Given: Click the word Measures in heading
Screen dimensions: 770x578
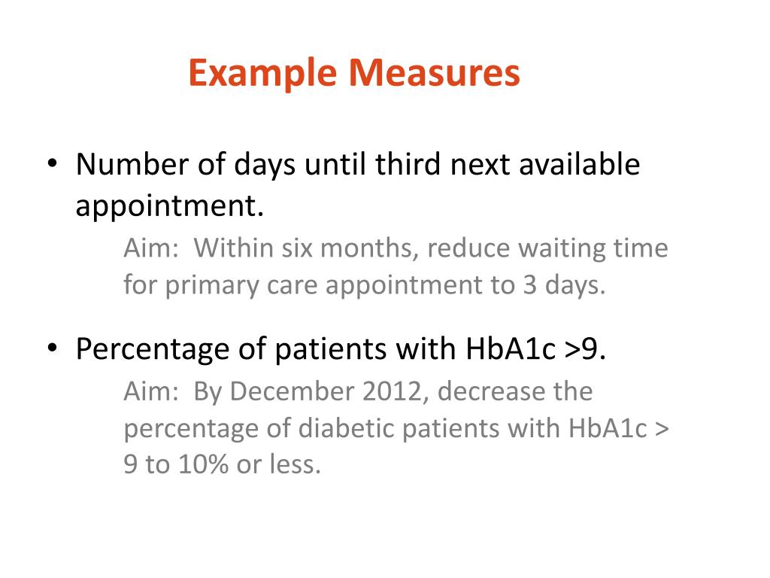Looking at the screenshot, I should tap(434, 72).
